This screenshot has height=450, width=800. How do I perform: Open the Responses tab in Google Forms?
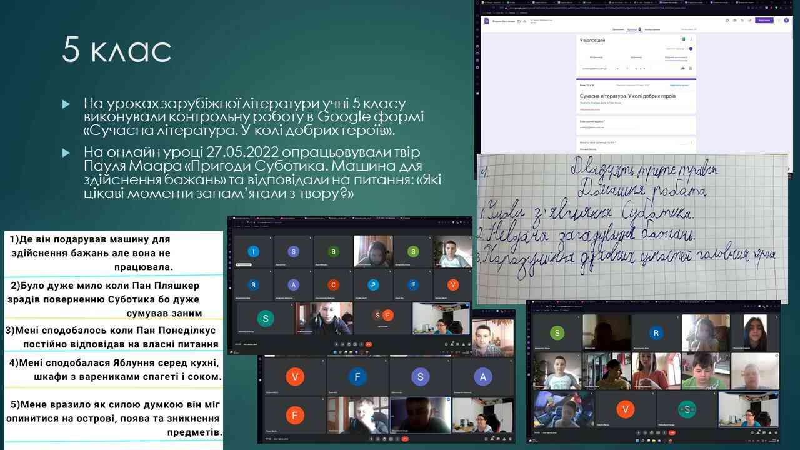632,29
